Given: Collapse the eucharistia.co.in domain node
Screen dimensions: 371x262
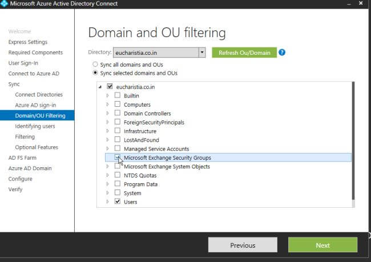Looking at the screenshot, I should 101,87.
